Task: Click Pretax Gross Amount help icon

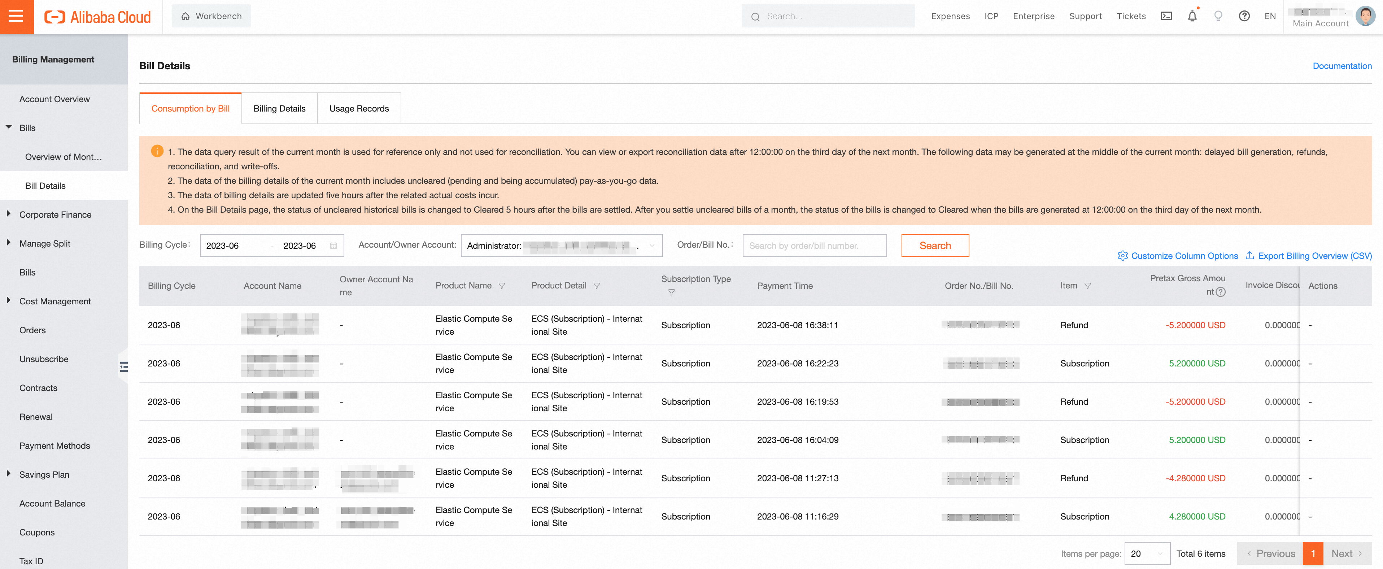Action: coord(1220,292)
